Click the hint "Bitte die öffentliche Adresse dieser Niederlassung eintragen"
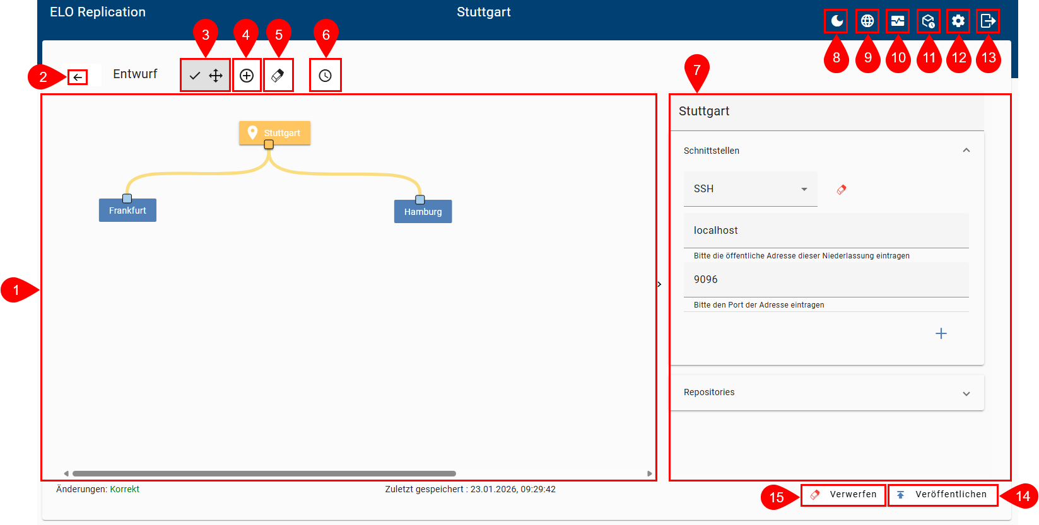The image size is (1039, 525). click(802, 256)
